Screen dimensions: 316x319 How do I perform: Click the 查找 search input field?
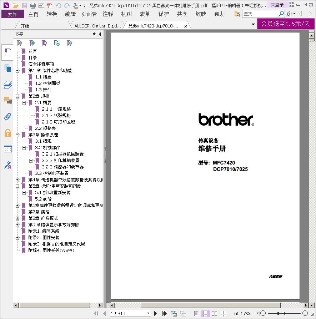(x=260, y=14)
